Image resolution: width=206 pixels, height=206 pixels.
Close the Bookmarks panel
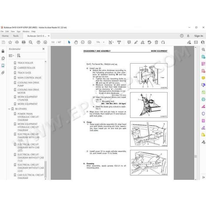click(x=44, y=49)
